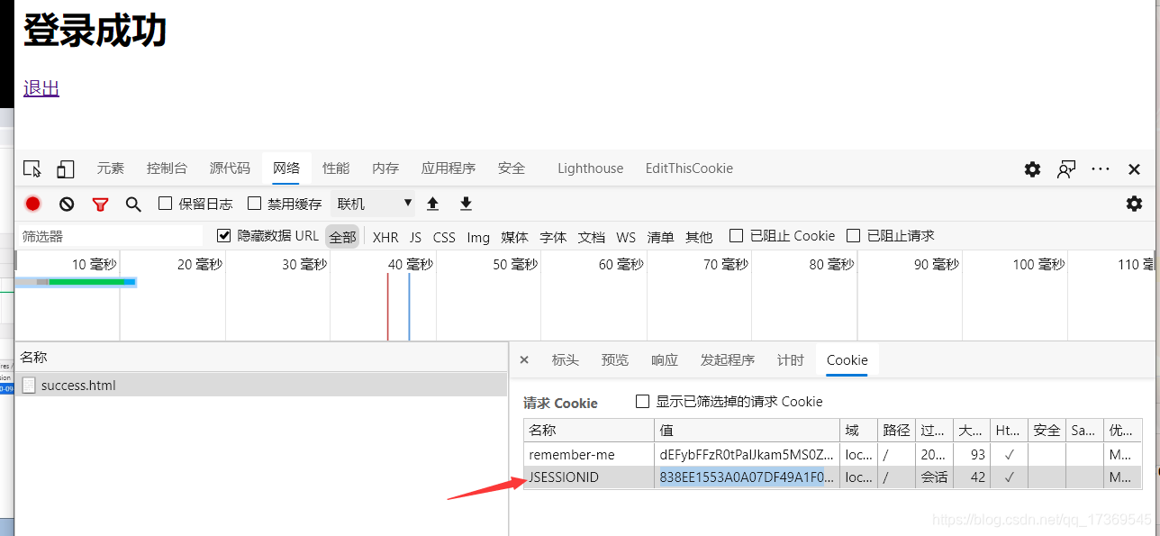This screenshot has width=1160, height=536.
Task: Filter requests by CSS type
Action: point(444,237)
